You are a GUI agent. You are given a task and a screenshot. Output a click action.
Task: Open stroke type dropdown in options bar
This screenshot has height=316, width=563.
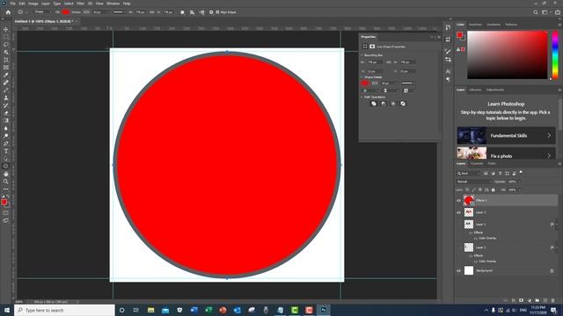tap(119, 12)
